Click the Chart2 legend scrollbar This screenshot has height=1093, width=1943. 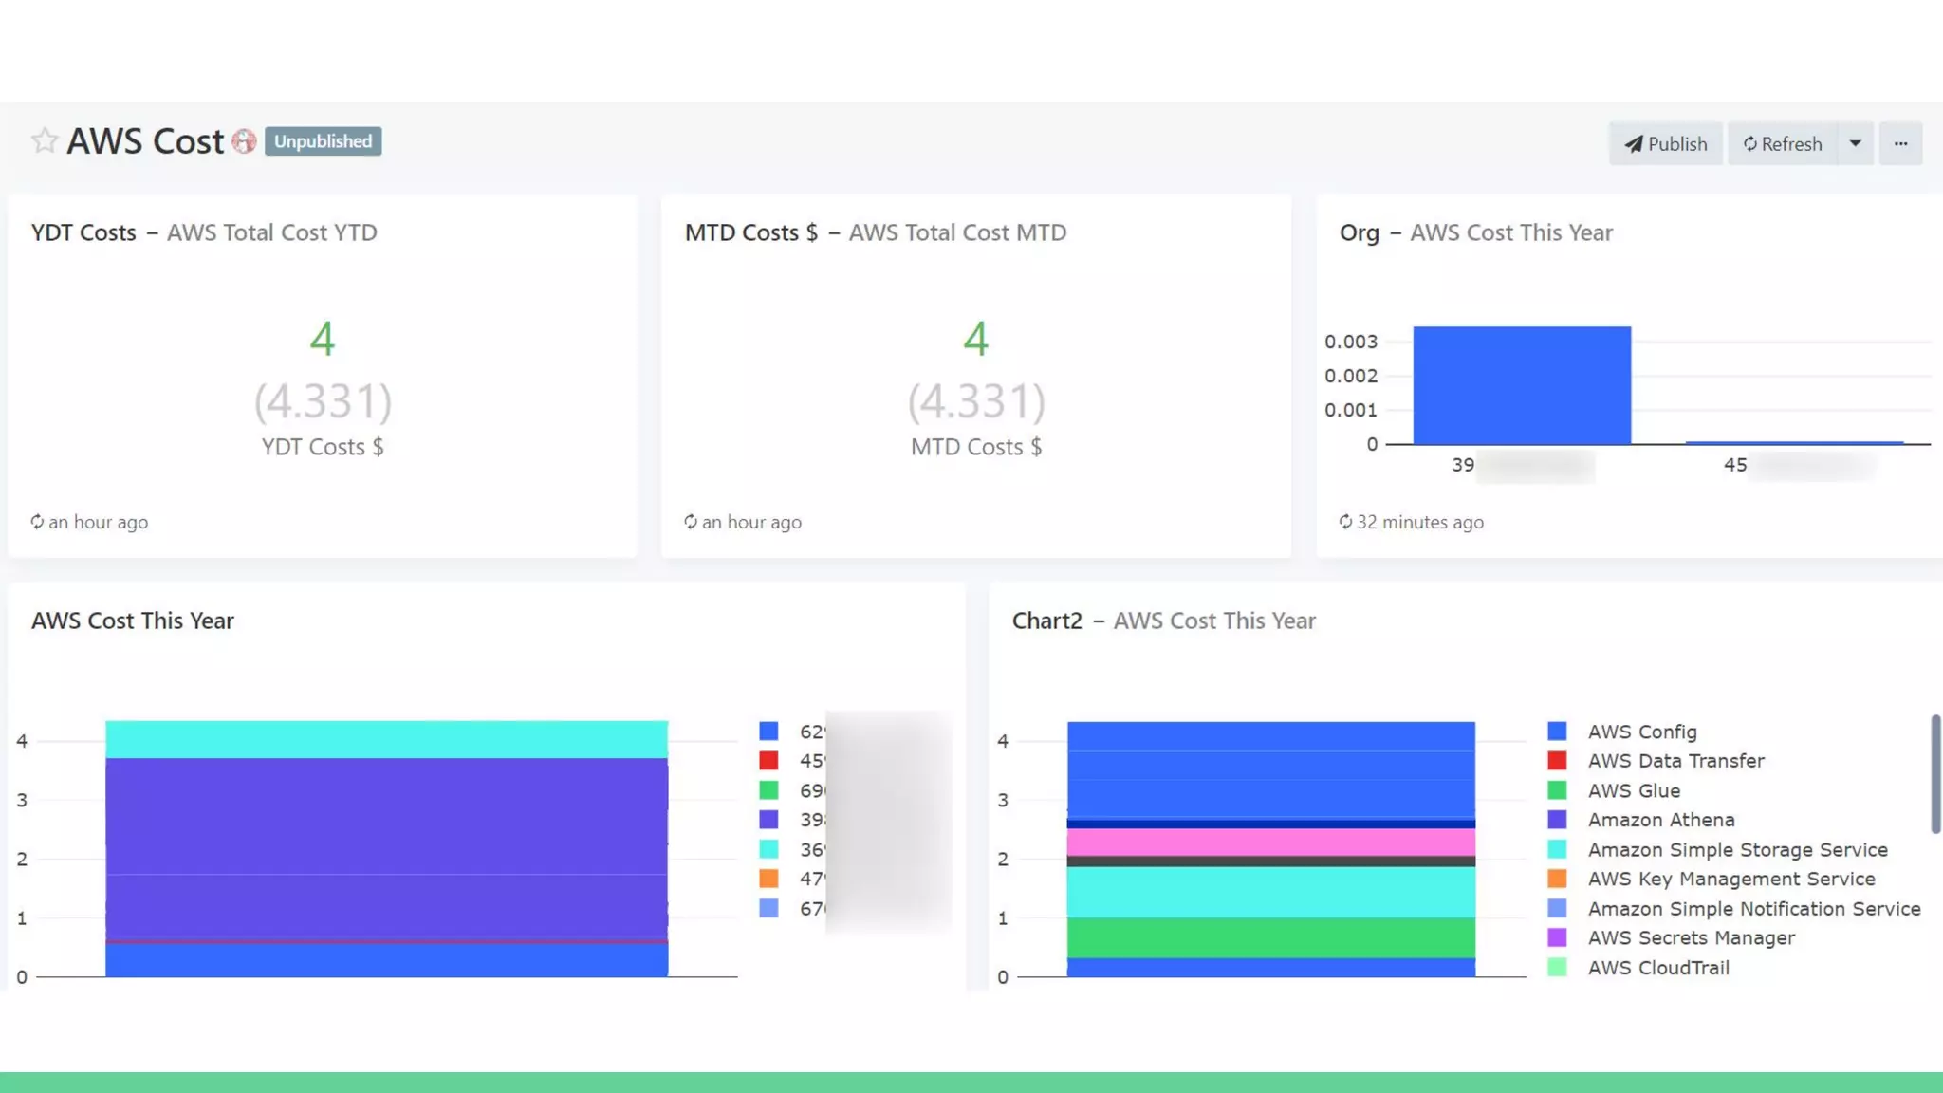1935,774
